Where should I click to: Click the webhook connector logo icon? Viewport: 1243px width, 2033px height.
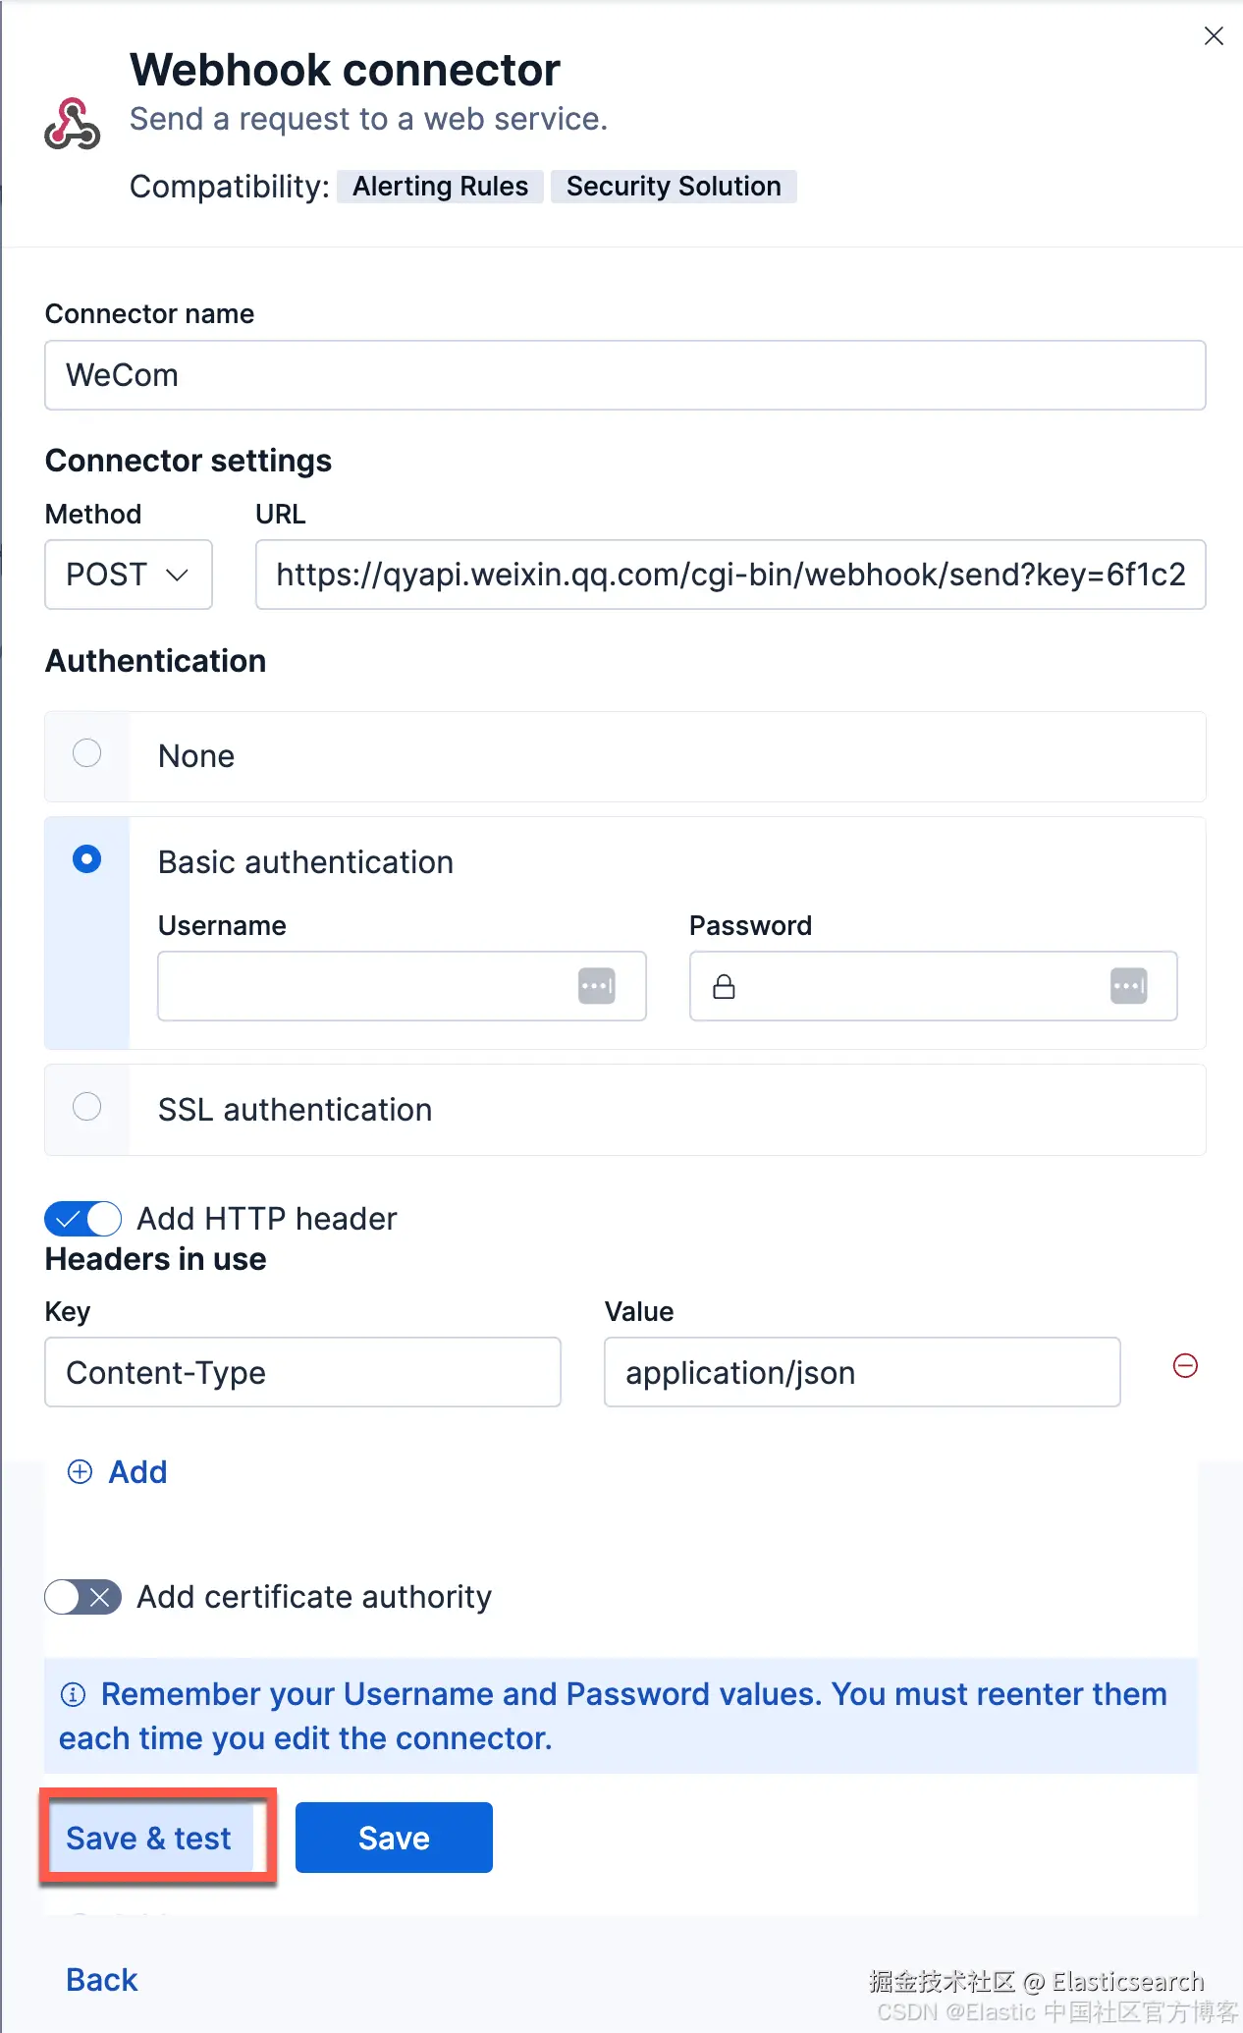click(x=72, y=124)
